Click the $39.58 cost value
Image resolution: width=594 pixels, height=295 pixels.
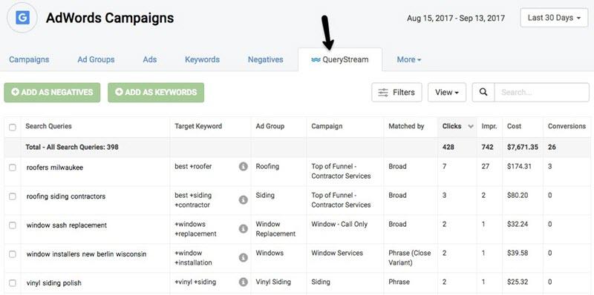[x=518, y=253]
